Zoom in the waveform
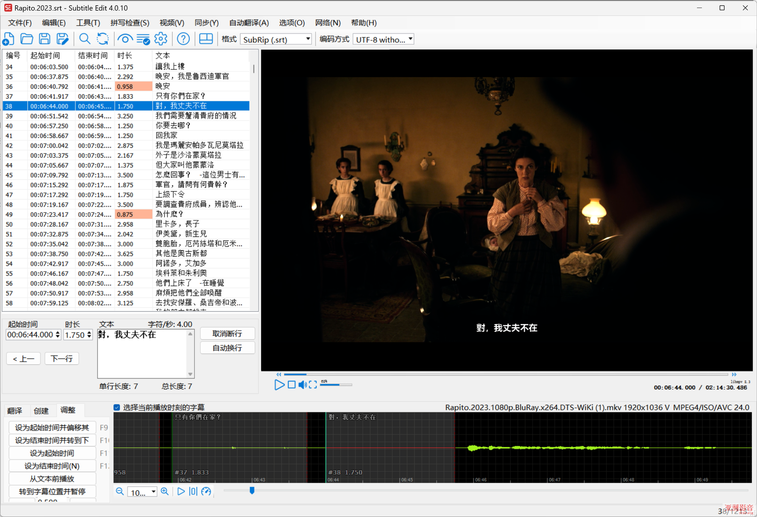Screen dimensions: 757x517 click(165, 491)
